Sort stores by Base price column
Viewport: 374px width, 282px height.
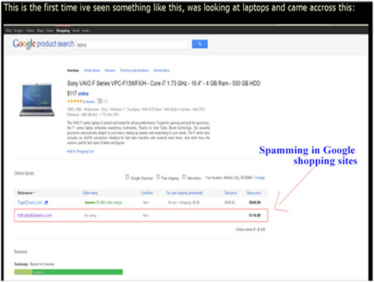(x=254, y=193)
